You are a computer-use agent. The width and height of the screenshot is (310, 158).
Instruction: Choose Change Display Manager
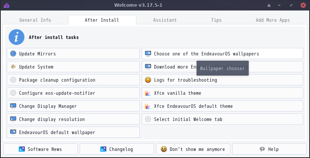[x=73, y=106]
